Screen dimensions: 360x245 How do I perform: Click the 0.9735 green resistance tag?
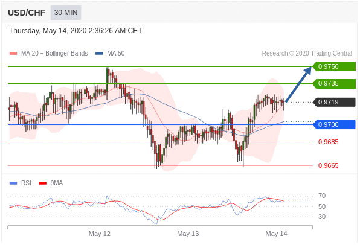point(334,83)
